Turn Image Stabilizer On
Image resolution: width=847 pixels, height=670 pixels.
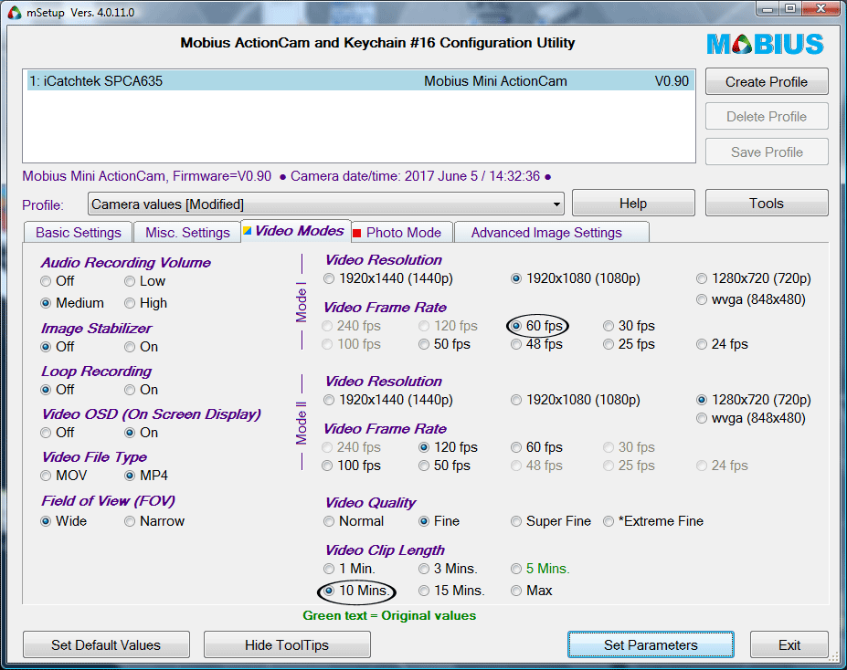[141, 347]
